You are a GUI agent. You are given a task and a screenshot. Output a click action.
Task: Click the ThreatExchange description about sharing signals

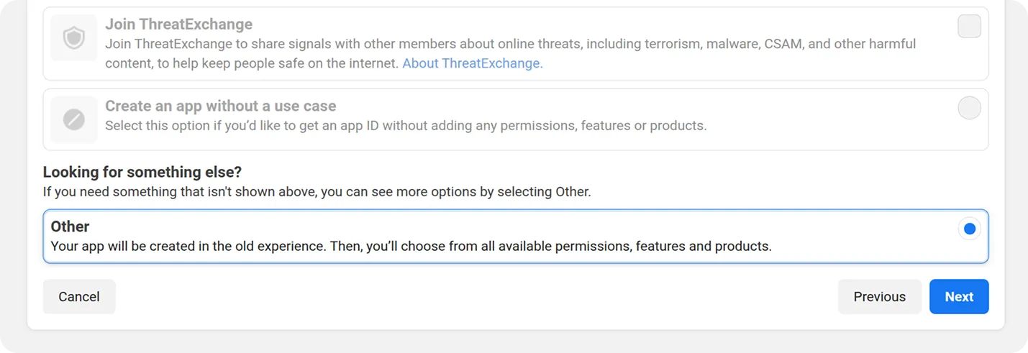point(504,44)
